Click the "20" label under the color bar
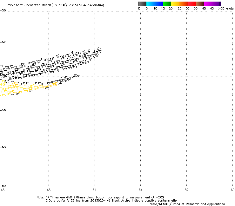 click(x=171, y=9)
